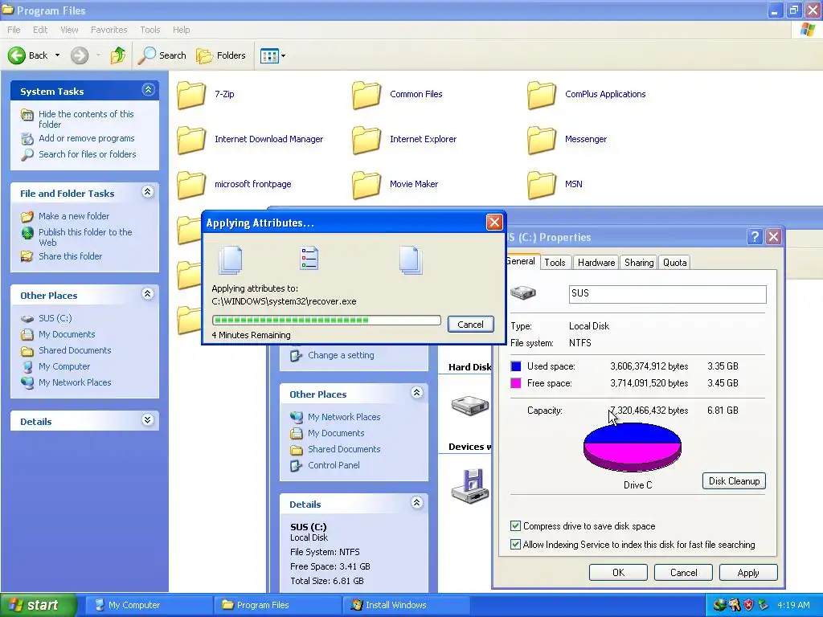Click Cancel in Properties dialog
Image resolution: width=823 pixels, height=617 pixels.
(683, 572)
